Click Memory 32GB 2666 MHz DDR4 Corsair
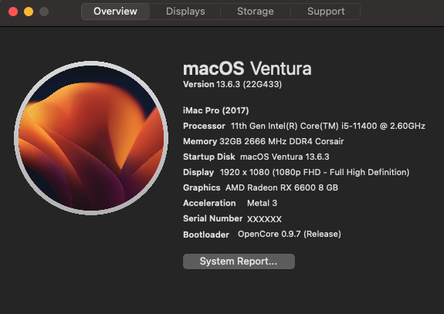The image size is (444, 314). [263, 141]
